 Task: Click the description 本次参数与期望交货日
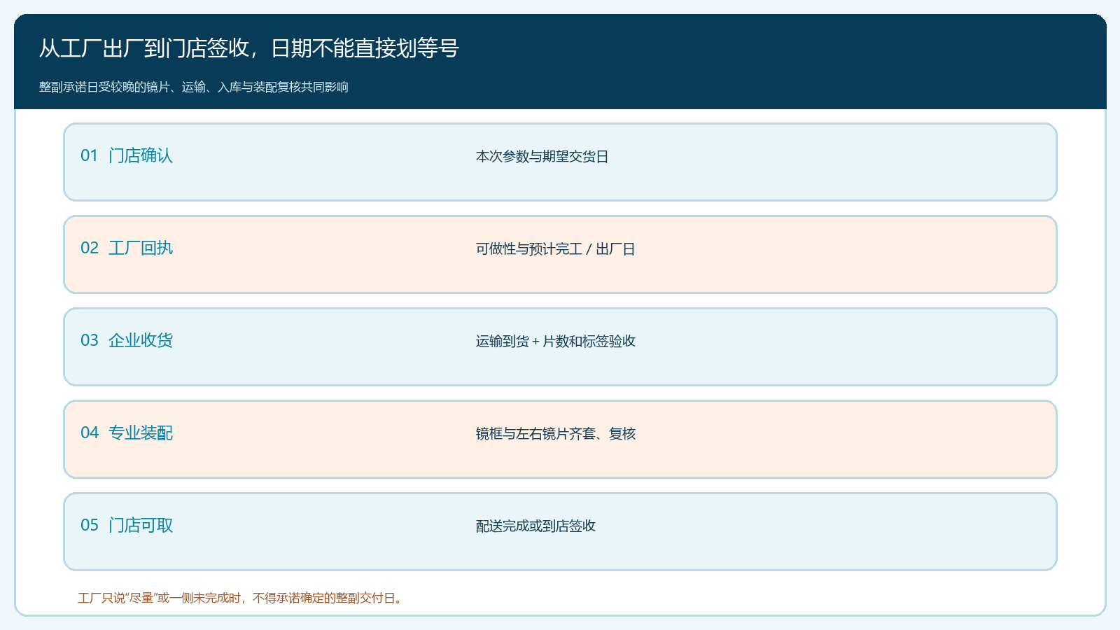[542, 157]
